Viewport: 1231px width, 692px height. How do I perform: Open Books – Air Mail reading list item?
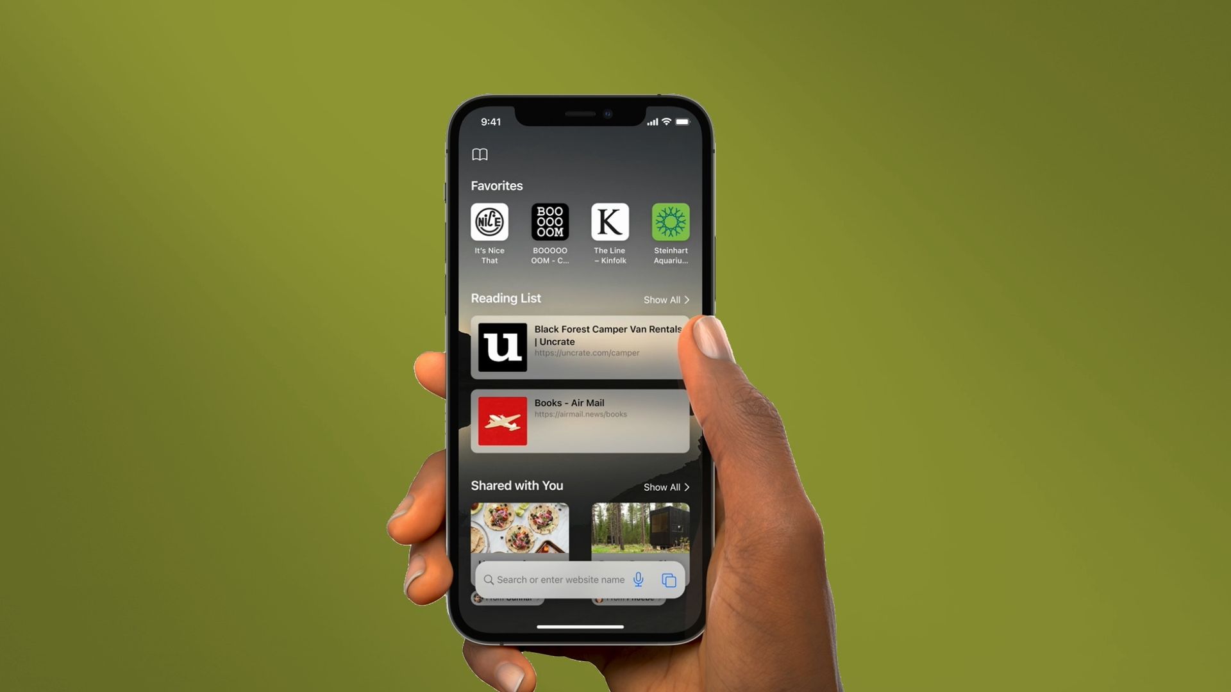tap(581, 421)
